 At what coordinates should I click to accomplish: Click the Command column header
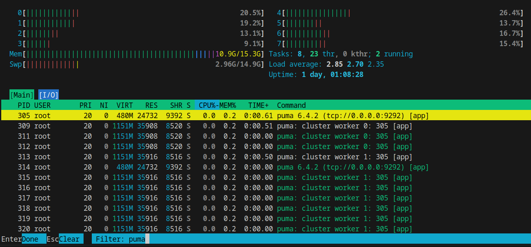click(291, 105)
